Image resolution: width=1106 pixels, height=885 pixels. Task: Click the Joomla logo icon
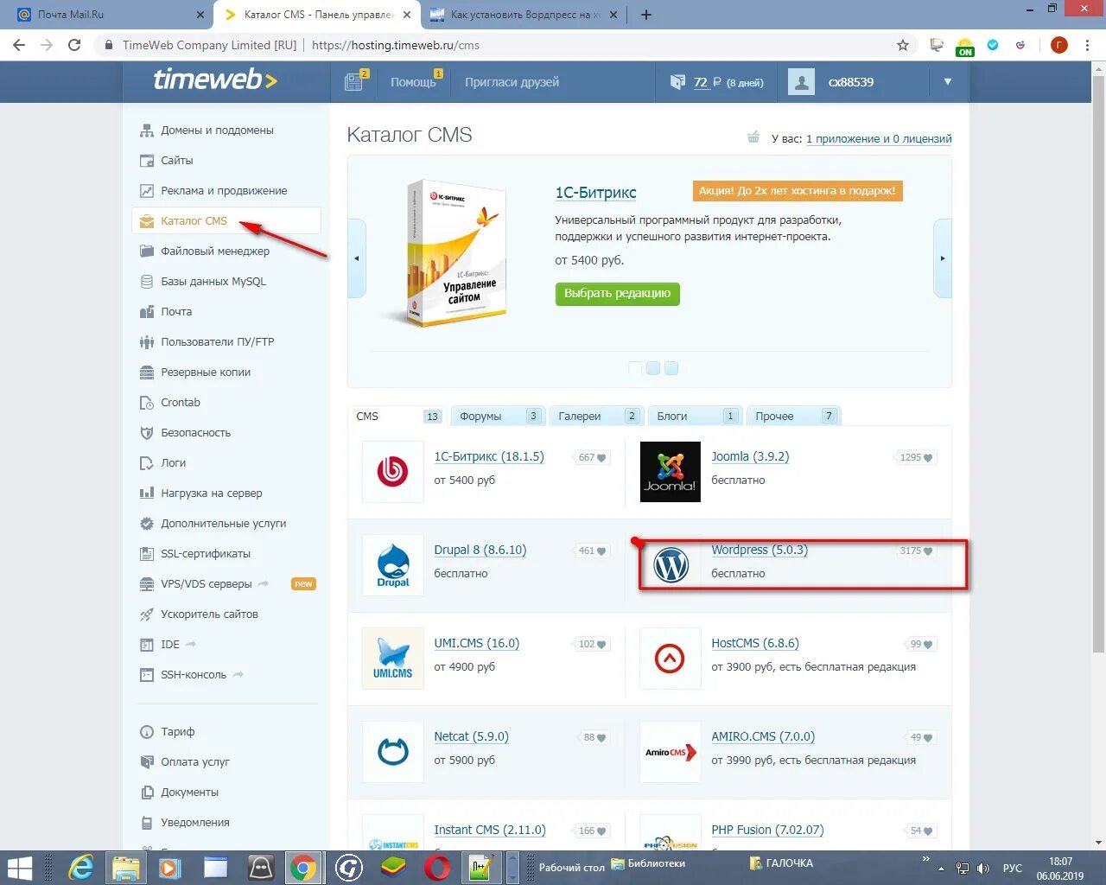pyautogui.click(x=671, y=472)
